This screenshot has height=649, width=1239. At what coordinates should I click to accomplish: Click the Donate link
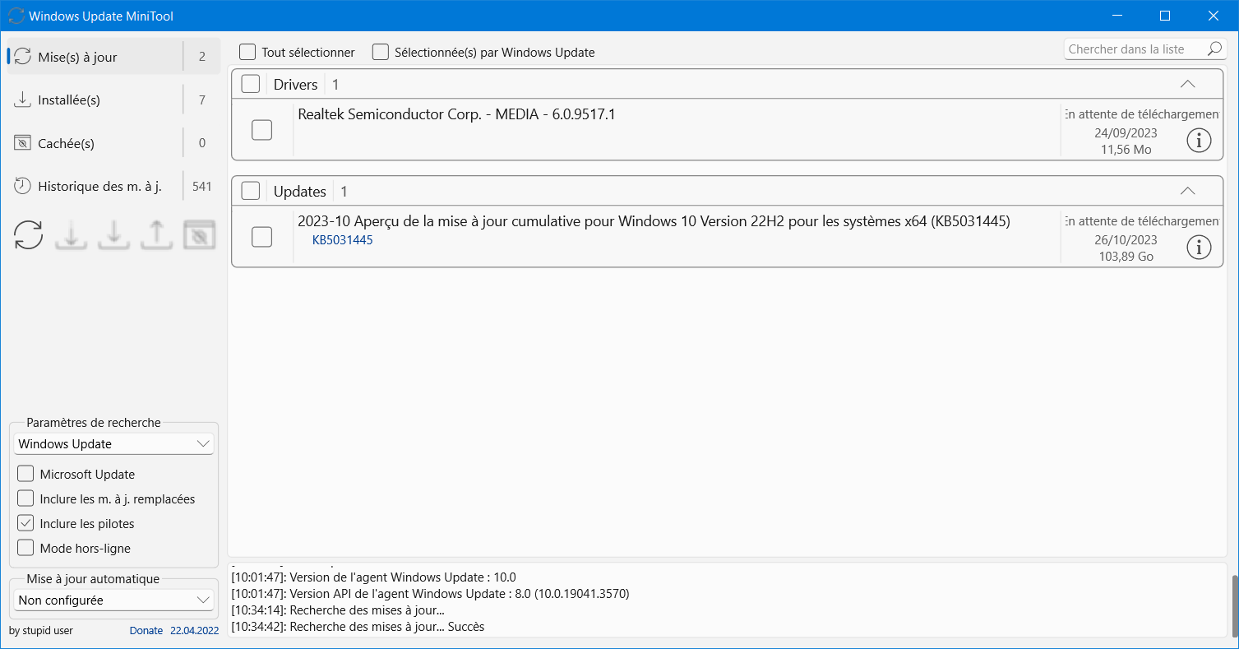point(146,631)
